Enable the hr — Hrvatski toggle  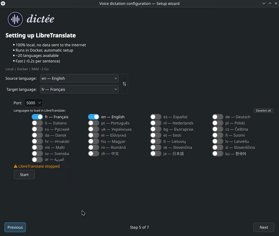tap(38, 142)
